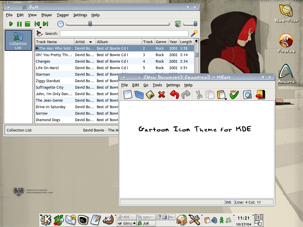Cut selection with KEdit scissors icon
The width and height of the screenshot is (303, 227).
coord(199,95)
